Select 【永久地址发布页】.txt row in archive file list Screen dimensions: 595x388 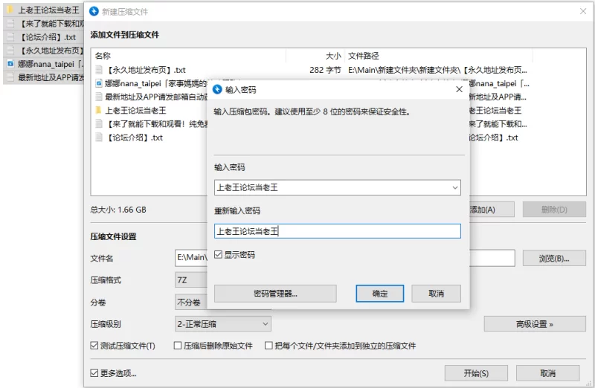point(311,70)
